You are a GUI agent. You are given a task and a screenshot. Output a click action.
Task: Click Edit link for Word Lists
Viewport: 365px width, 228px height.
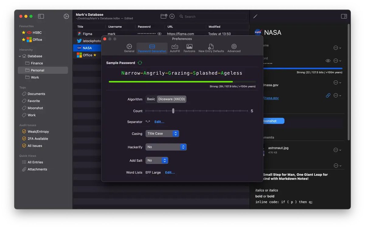(x=170, y=173)
